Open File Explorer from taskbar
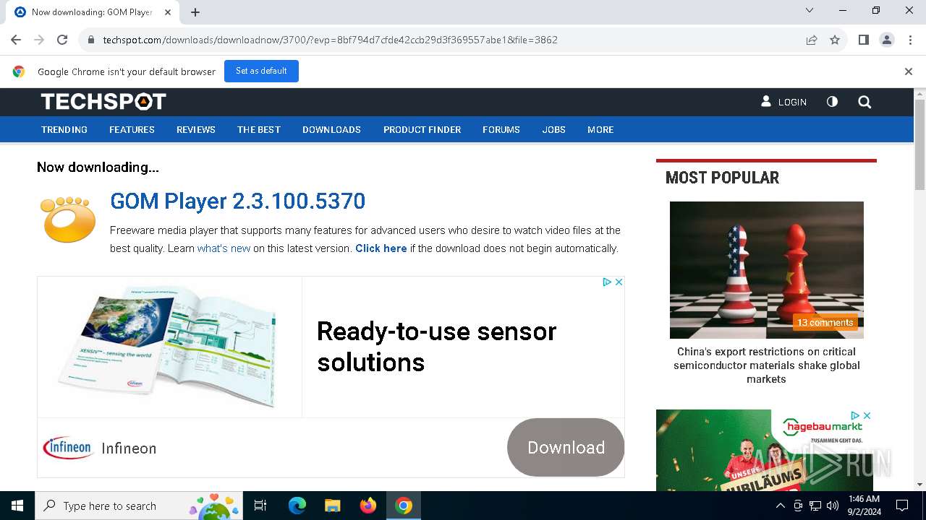The image size is (926, 520). coord(333,506)
